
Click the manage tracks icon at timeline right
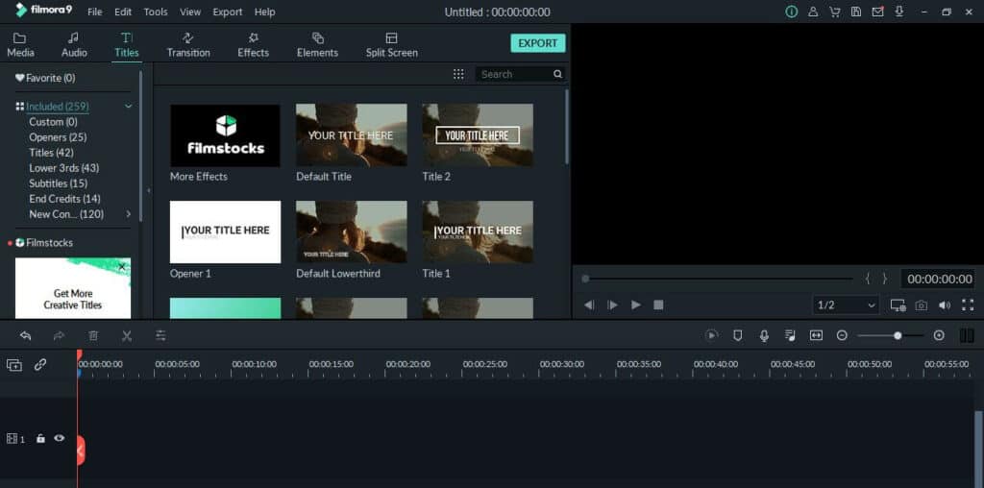tap(967, 335)
